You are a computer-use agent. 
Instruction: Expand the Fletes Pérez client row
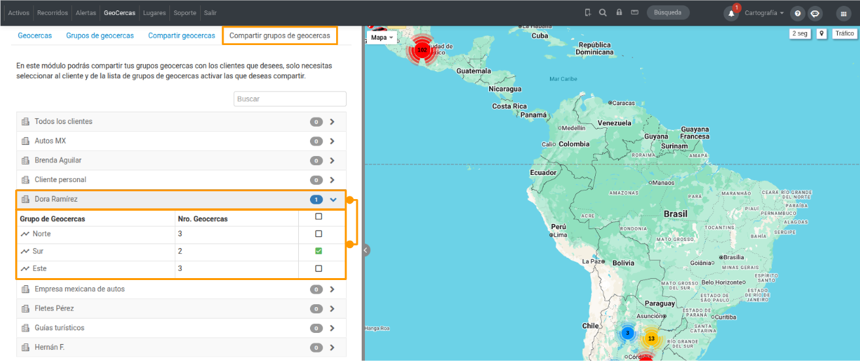pyautogui.click(x=332, y=309)
